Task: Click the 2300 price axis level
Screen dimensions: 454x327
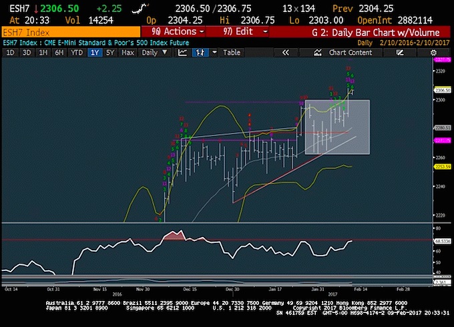Action: (x=440, y=100)
